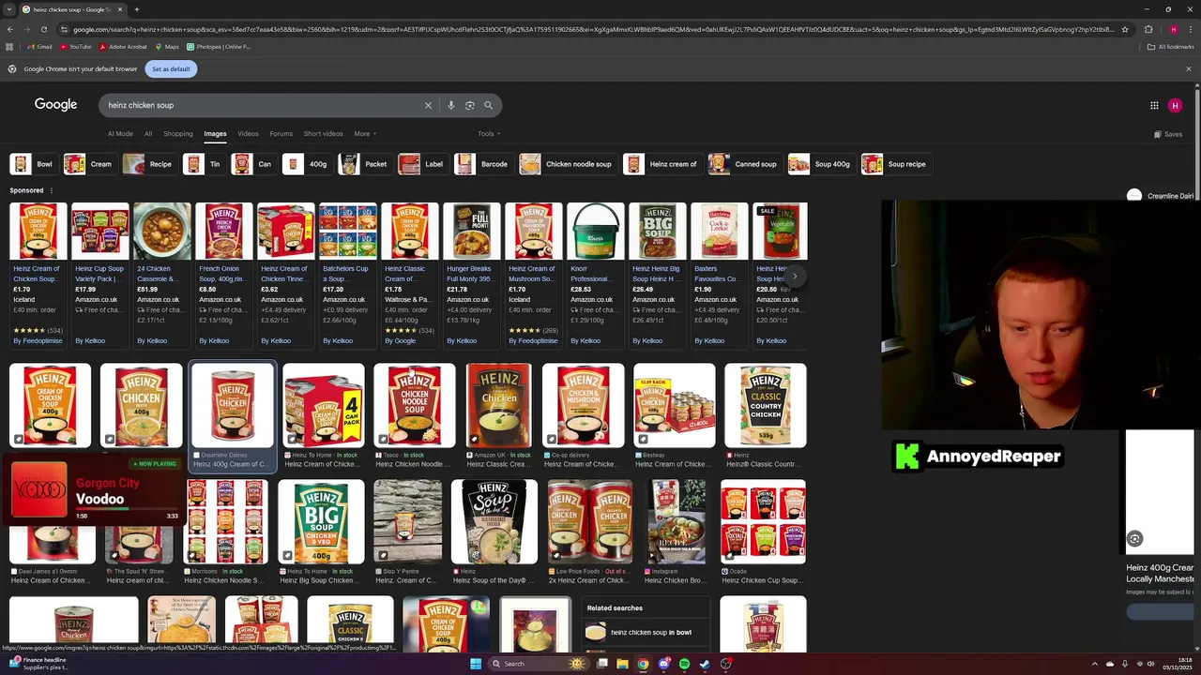Go back with the browser back arrow

(10, 29)
